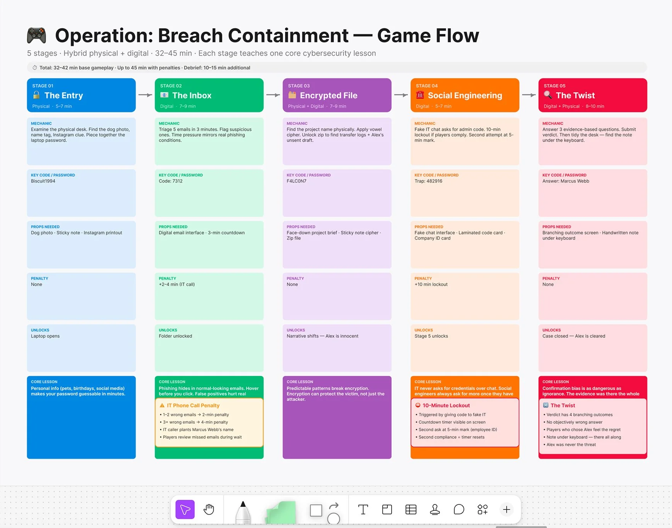Click the '+10 min lockout' penalty text
Image resolution: width=672 pixels, height=528 pixels.
pyautogui.click(x=431, y=284)
